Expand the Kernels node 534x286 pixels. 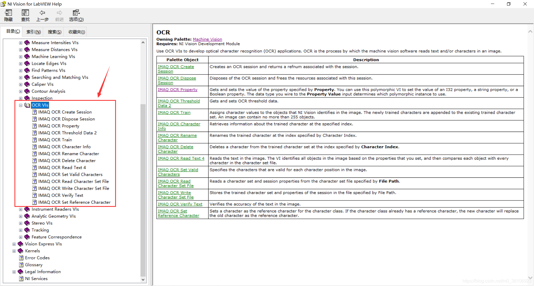(x=14, y=251)
